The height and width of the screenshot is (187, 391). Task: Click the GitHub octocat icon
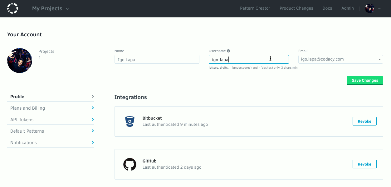click(130, 164)
